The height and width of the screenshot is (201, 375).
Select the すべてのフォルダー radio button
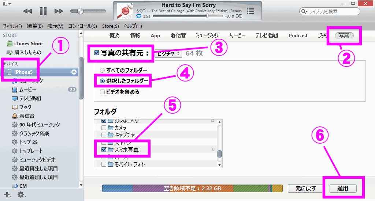103,70
